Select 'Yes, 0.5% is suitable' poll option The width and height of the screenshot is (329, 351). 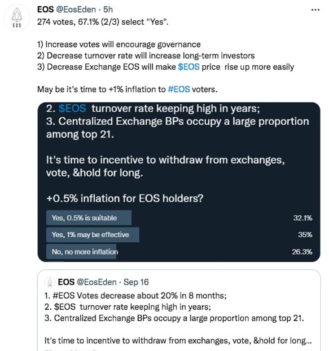point(84,218)
